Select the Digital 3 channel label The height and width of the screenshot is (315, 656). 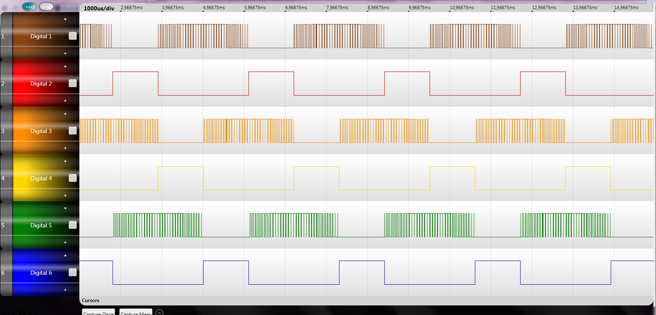tap(41, 131)
